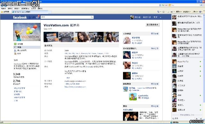Click the phone number +886 2 2758 3838
The image size is (205, 124).
coord(72,84)
